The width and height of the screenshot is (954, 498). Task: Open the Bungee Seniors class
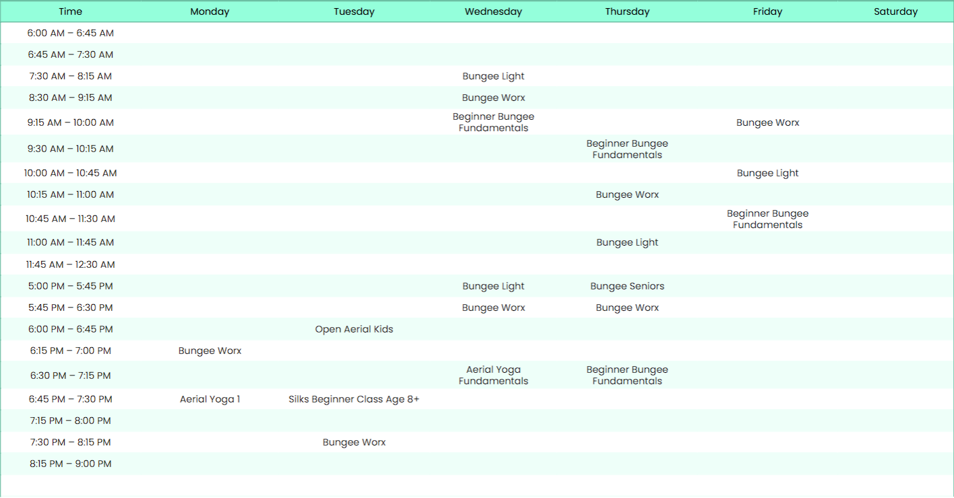tap(627, 286)
